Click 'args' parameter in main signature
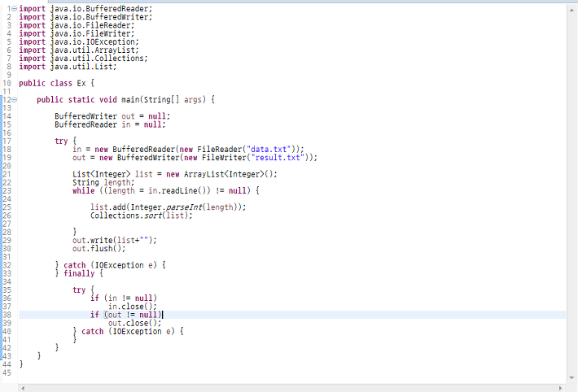The image size is (578, 392). point(193,100)
